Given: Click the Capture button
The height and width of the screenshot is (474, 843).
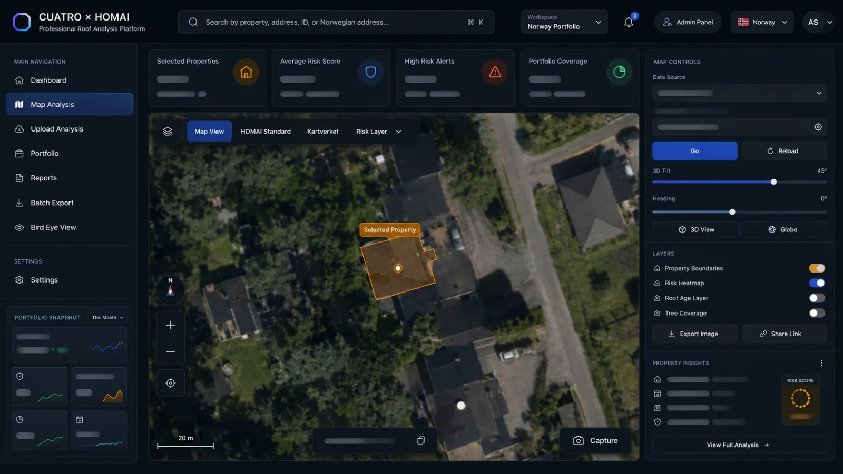Looking at the screenshot, I should click(x=595, y=441).
